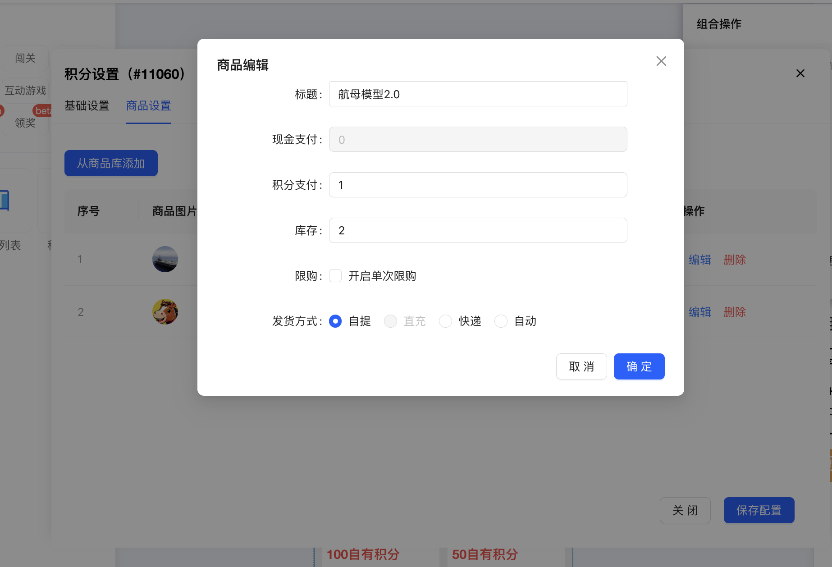
Task: Click the 取消 button in the dialog
Action: pos(581,366)
